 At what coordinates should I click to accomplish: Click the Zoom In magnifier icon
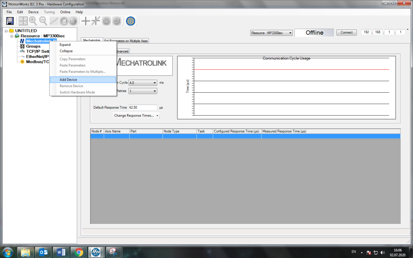tap(33, 21)
